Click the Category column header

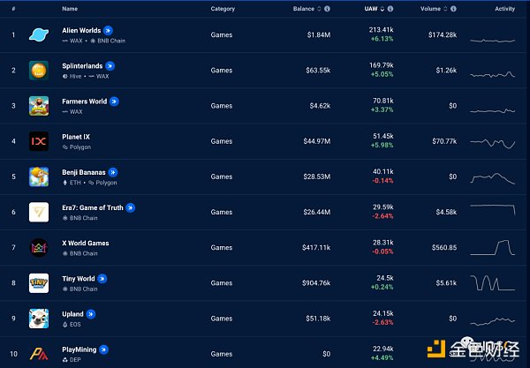[x=223, y=9]
